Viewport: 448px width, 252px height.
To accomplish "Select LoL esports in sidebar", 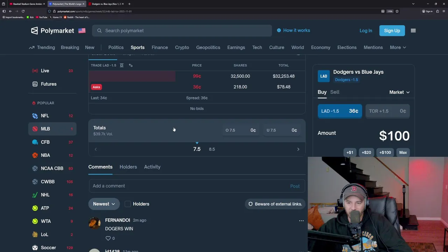I will tap(52, 234).
